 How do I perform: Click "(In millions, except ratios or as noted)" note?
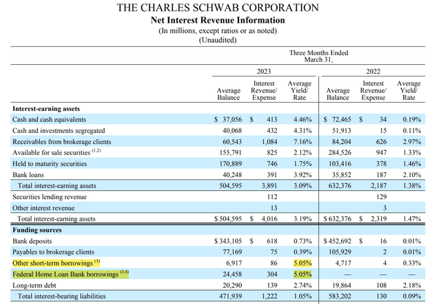coord(218,31)
